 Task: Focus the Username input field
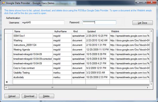(x=43, y=22)
